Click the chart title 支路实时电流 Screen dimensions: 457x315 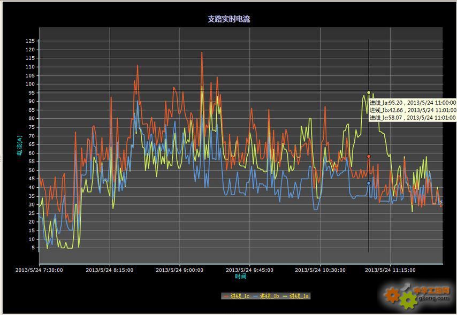(x=229, y=19)
